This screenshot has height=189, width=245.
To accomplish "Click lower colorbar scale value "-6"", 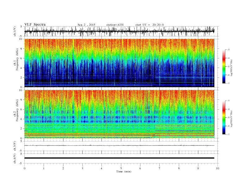I will 228,126.
